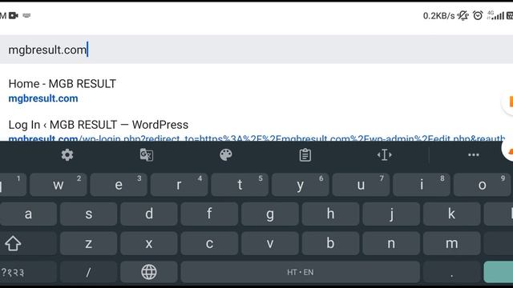This screenshot has height=288, width=513.
Task: Tap the alarm clock status icon
Action: 478,15
